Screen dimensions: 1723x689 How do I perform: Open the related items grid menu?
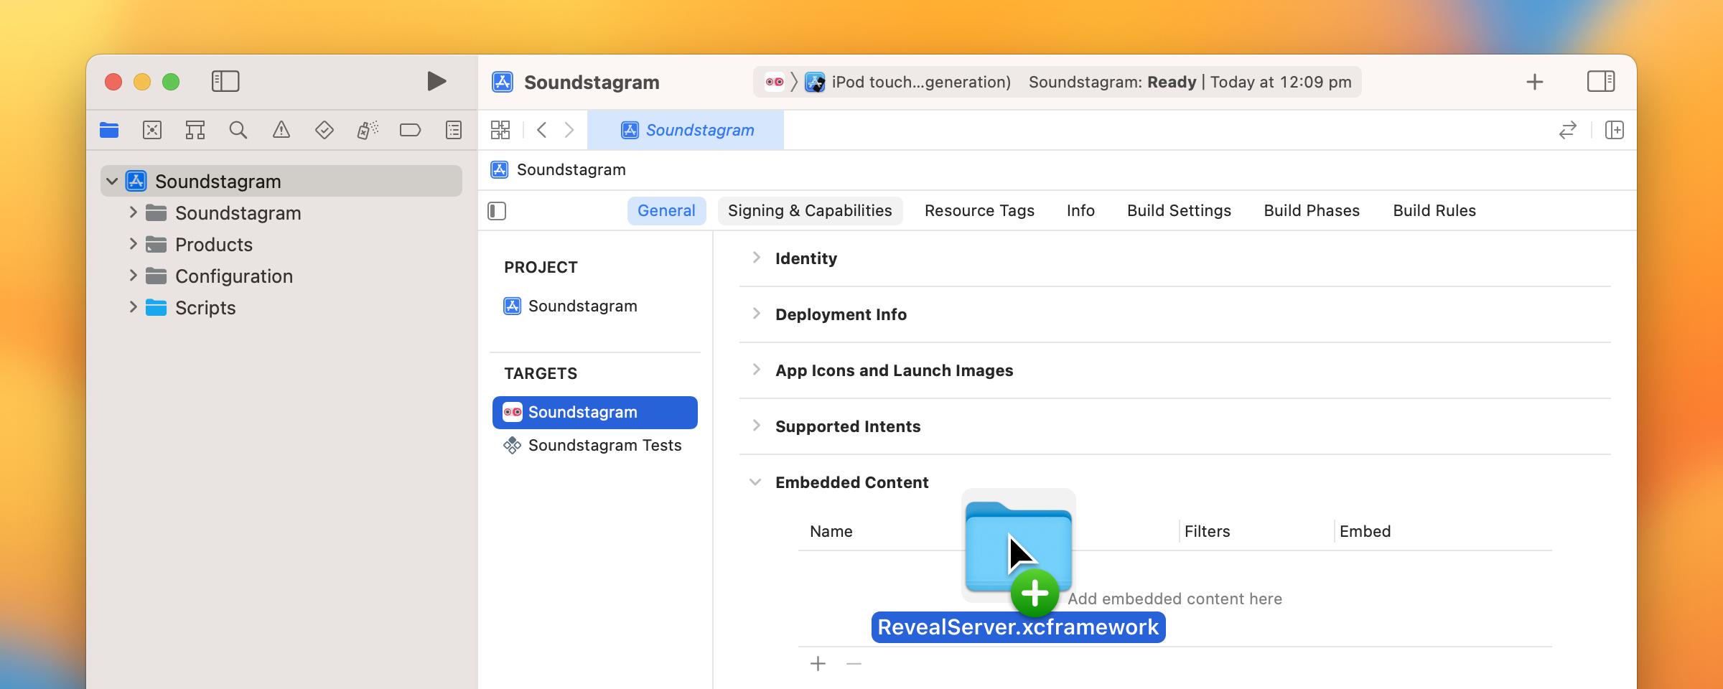500,130
